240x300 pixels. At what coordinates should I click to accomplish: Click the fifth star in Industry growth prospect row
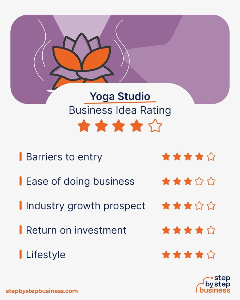tap(211, 206)
